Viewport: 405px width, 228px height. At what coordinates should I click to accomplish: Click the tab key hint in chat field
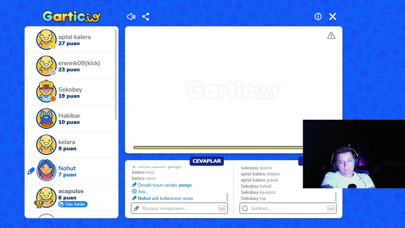tap(331, 208)
